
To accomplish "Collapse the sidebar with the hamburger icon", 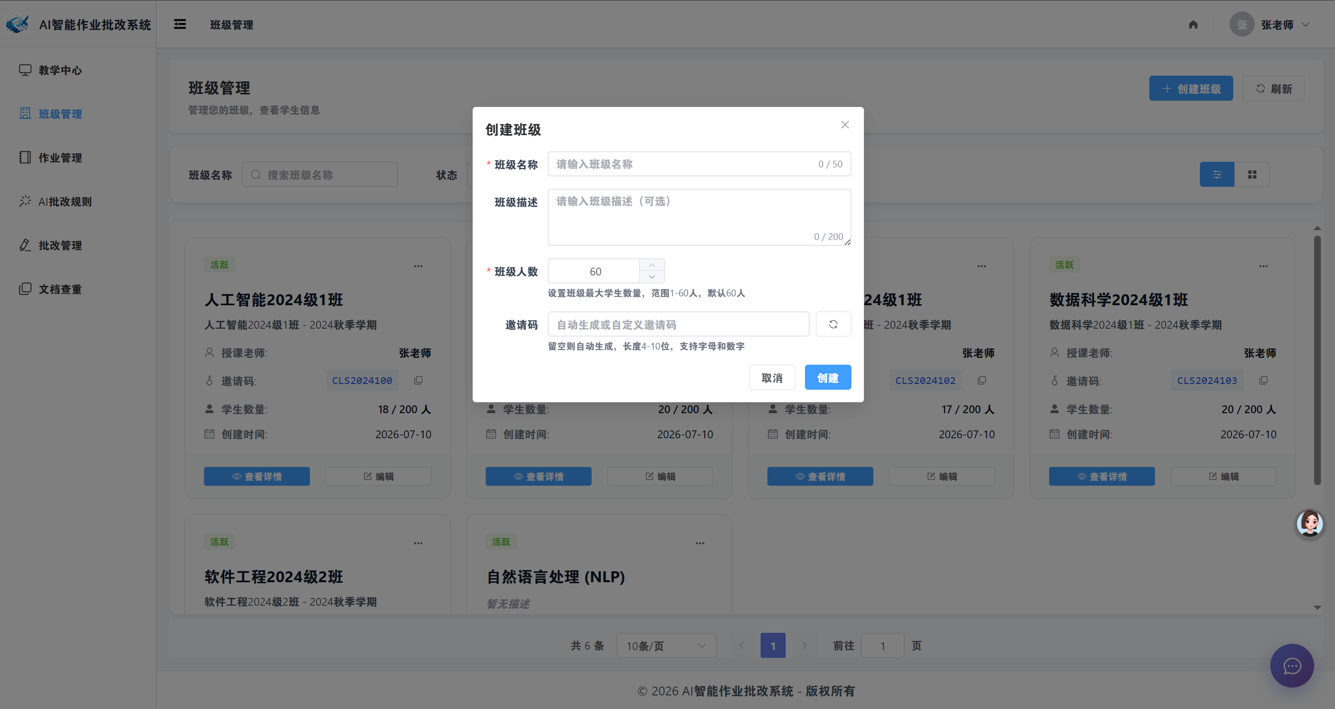I will click(180, 25).
